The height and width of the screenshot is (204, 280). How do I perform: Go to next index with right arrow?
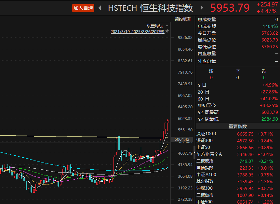pyautogui.click(x=202, y=8)
